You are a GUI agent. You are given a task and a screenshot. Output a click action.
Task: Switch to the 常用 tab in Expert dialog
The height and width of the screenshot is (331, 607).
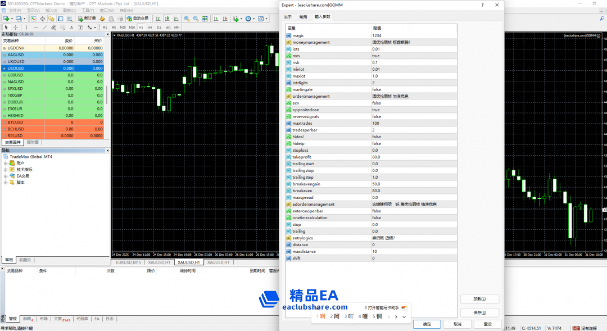tap(303, 17)
